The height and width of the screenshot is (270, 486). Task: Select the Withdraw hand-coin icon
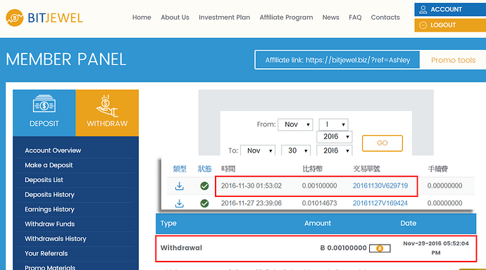[107, 105]
